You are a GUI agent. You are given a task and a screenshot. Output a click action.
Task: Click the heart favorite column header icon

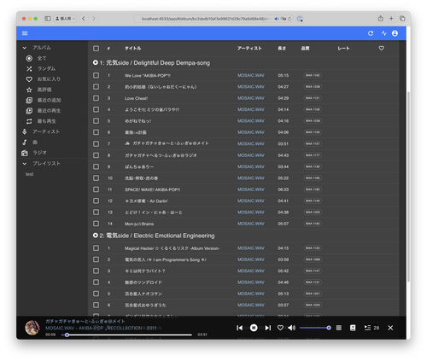[x=381, y=48]
